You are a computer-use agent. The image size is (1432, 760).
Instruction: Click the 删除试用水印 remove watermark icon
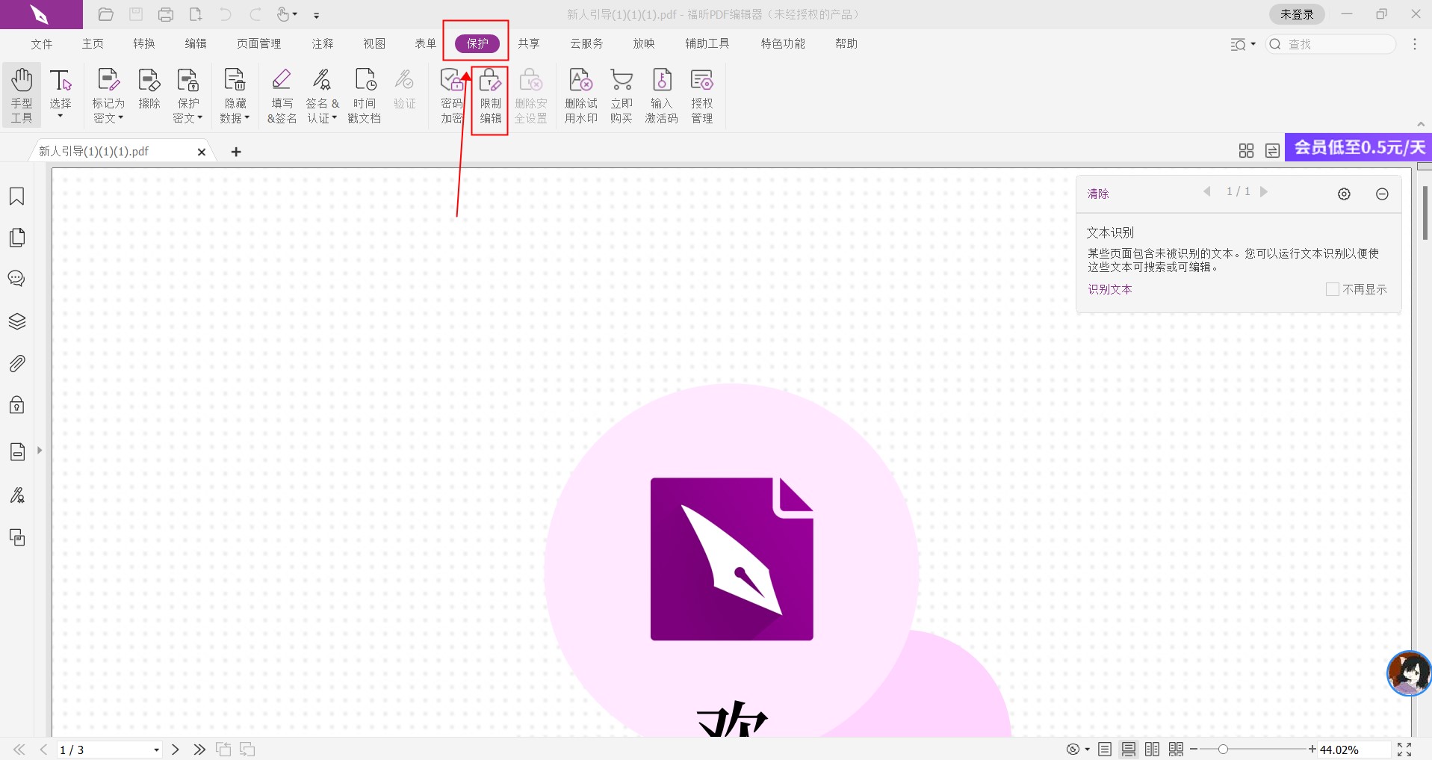(x=580, y=96)
